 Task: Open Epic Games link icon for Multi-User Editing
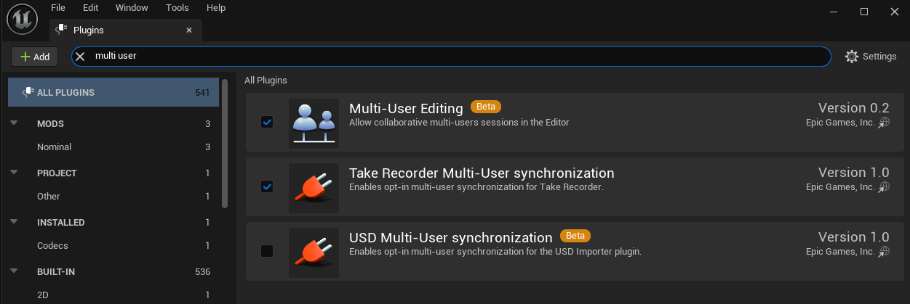[884, 123]
